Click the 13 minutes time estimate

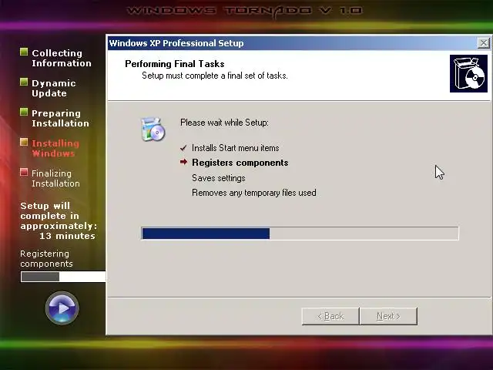pyautogui.click(x=67, y=236)
